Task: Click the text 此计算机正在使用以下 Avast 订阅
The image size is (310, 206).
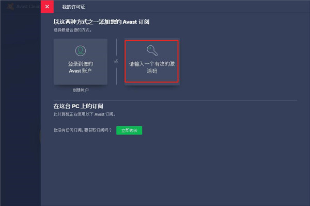Action: (x=84, y=114)
